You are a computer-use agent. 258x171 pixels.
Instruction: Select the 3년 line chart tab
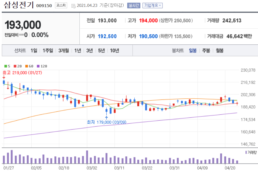pyautogui.click(x=90, y=51)
